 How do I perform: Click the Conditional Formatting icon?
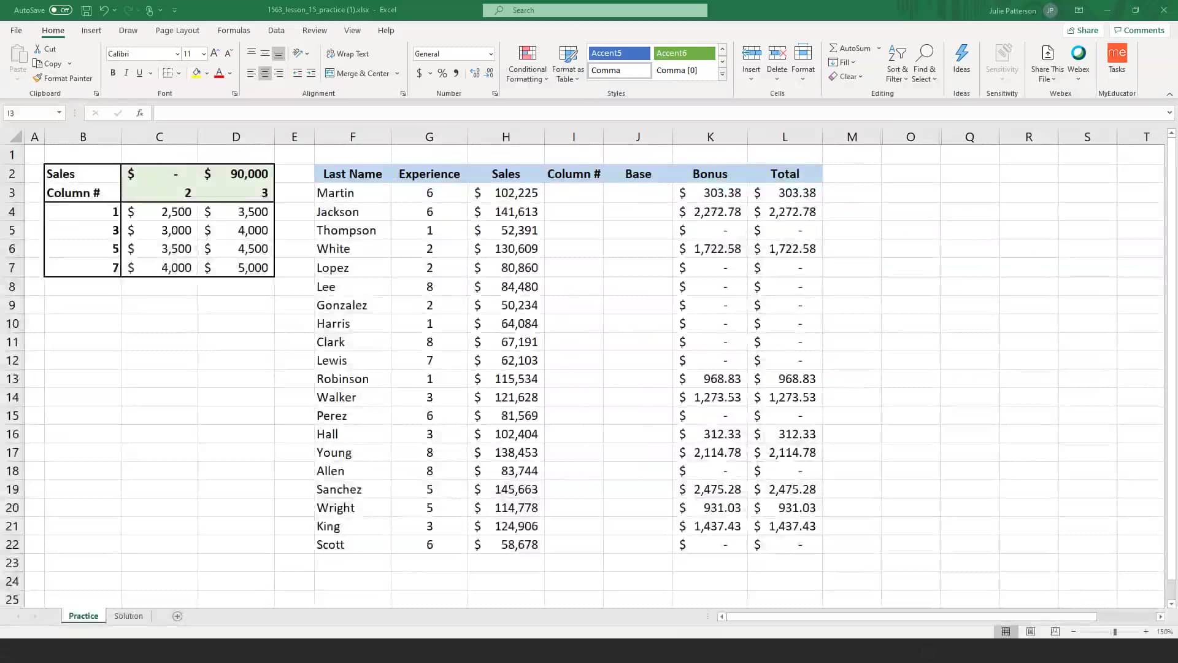pyautogui.click(x=526, y=63)
